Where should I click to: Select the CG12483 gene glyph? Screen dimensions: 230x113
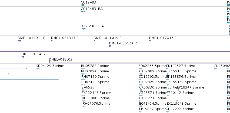(x=83, y=5)
